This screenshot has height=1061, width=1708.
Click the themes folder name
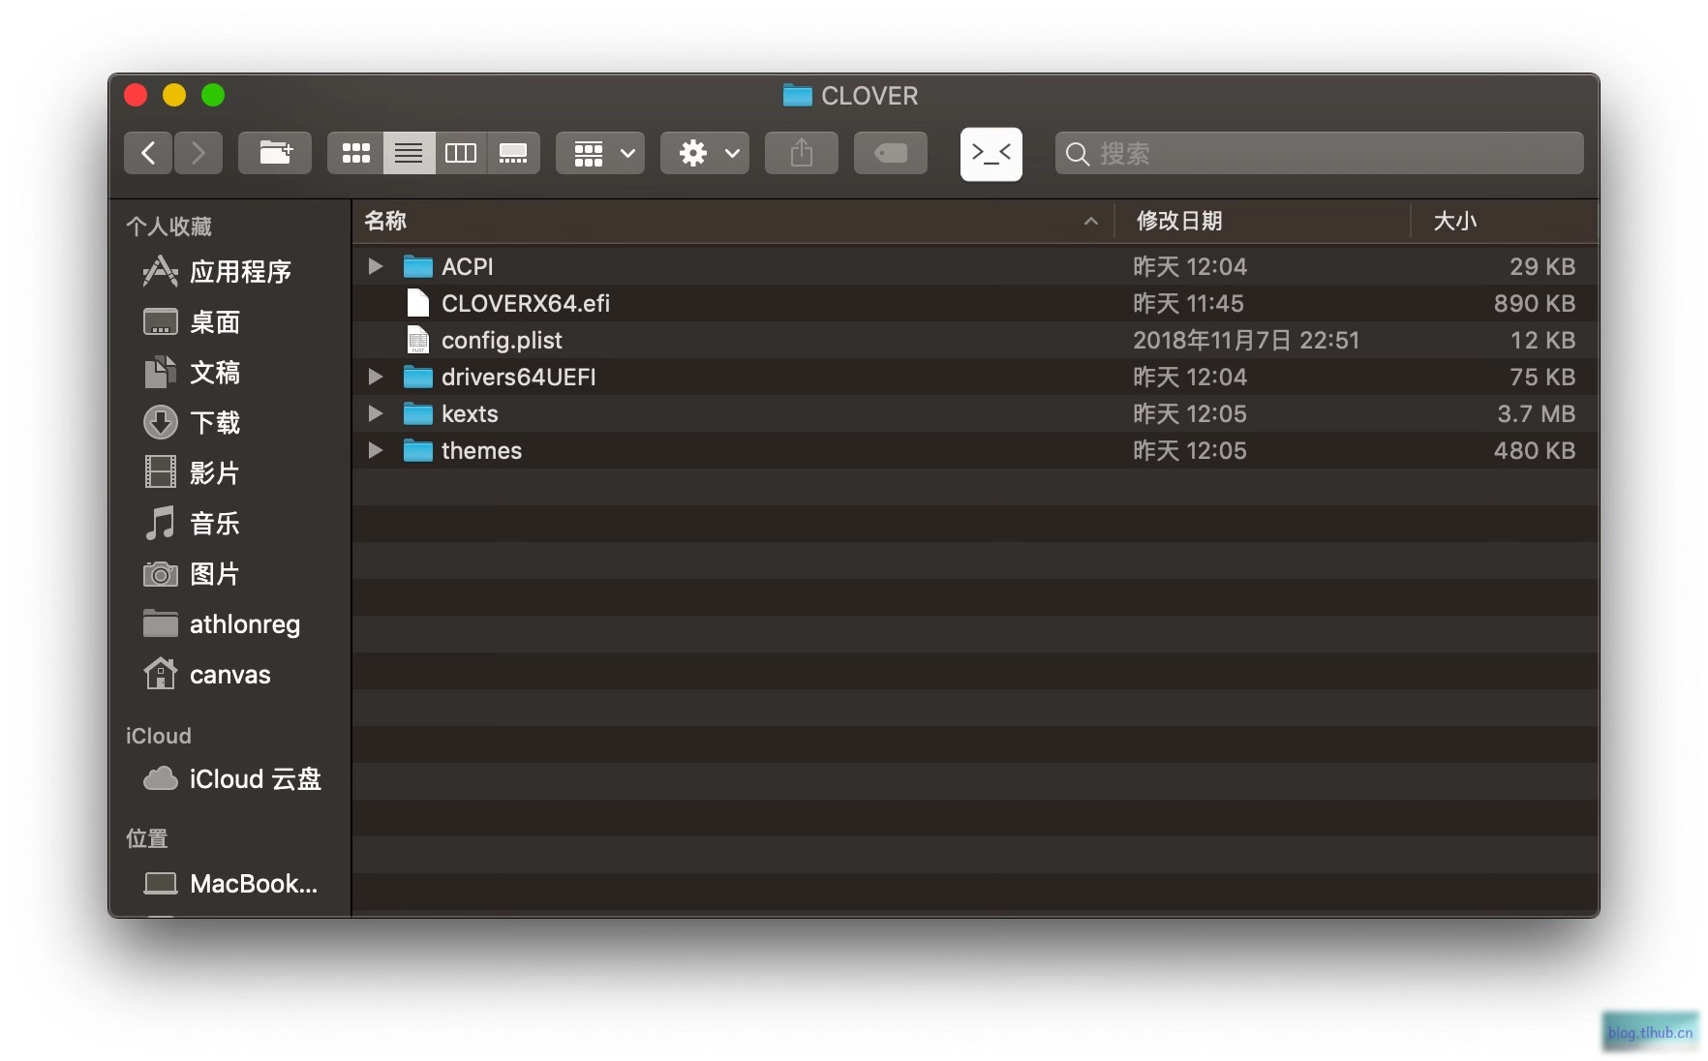pos(481,450)
